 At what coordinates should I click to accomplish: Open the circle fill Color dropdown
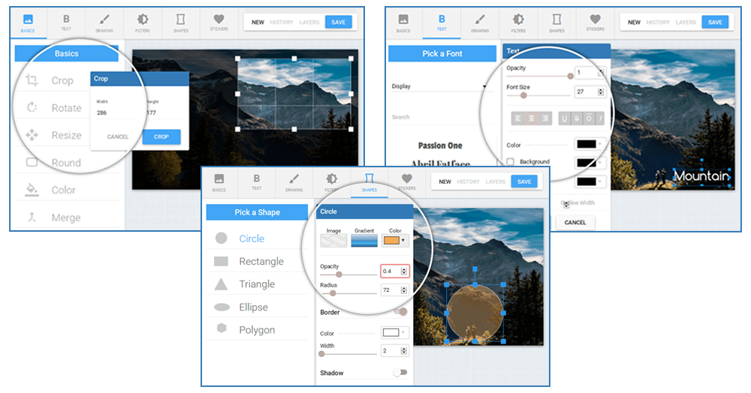coord(395,240)
